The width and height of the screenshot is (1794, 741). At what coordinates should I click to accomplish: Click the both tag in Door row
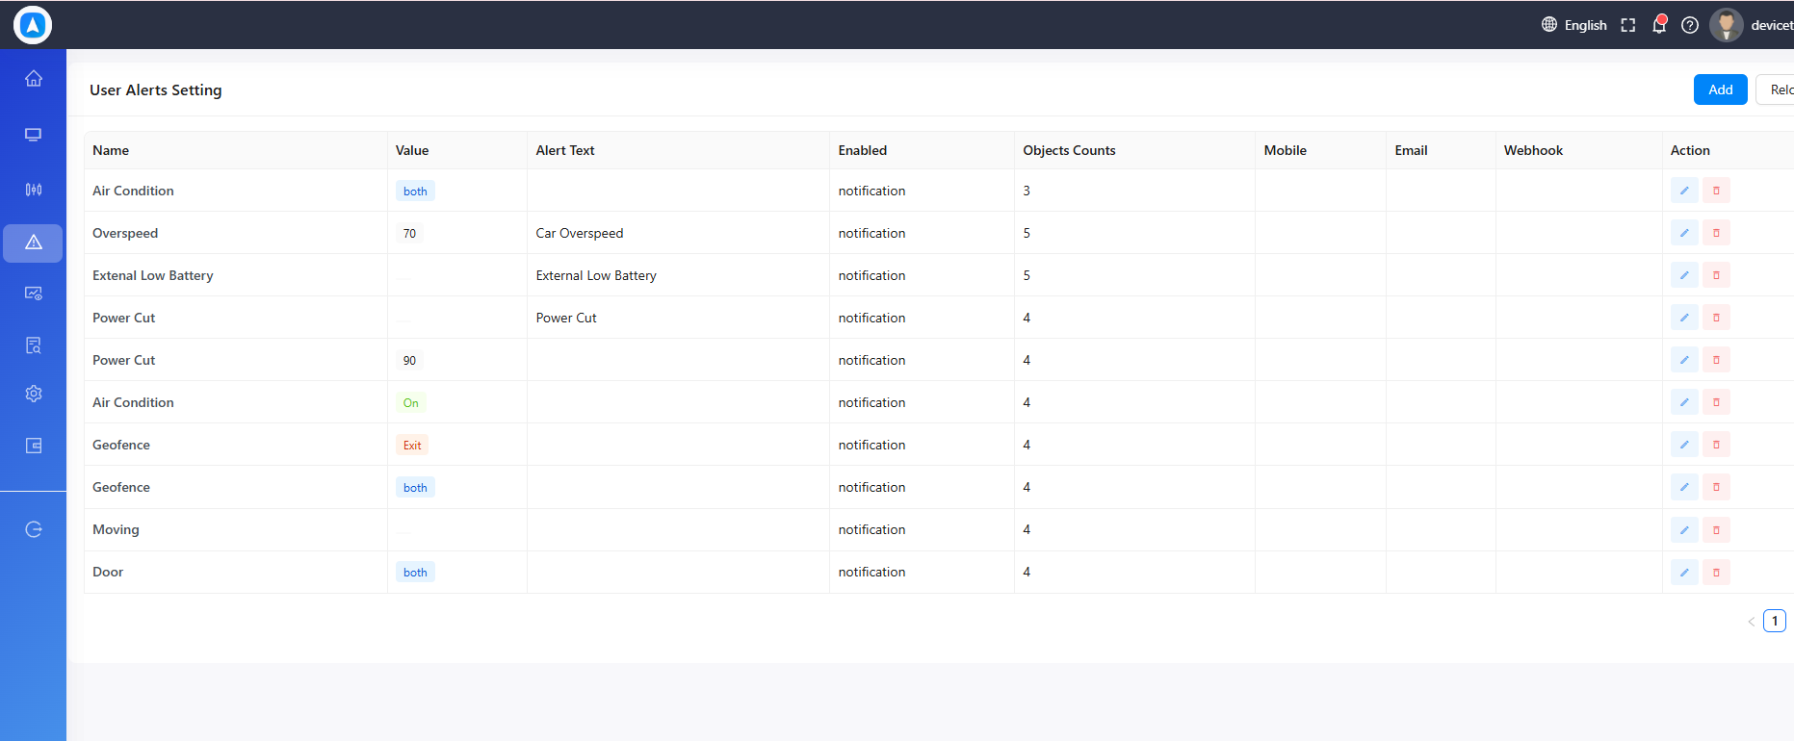click(415, 572)
